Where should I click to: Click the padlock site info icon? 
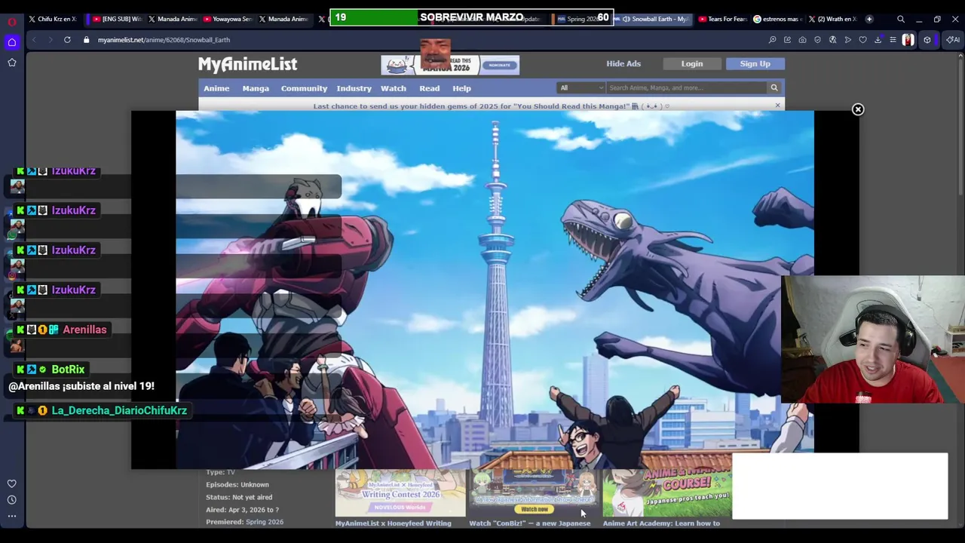(86, 40)
